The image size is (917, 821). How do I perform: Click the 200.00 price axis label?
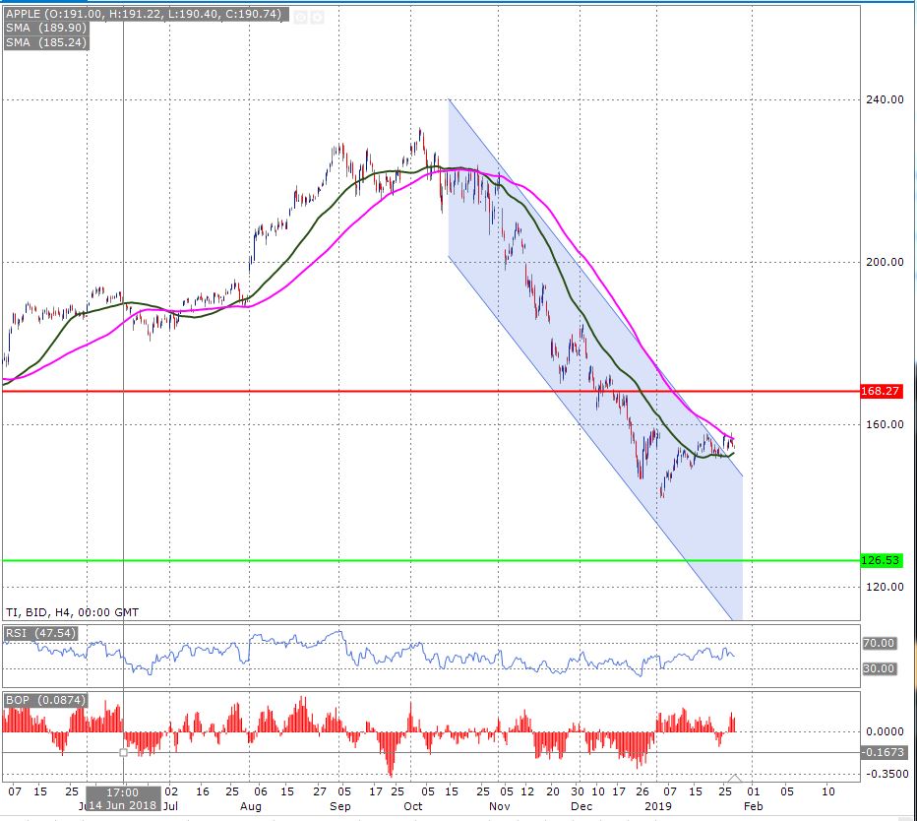coord(885,262)
